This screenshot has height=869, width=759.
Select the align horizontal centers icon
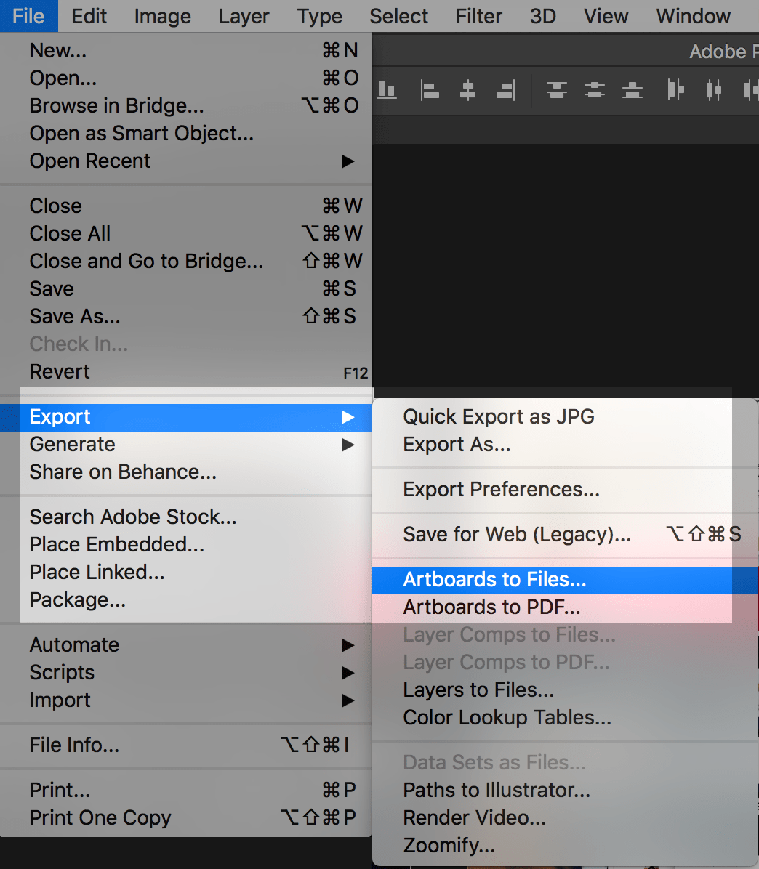(x=467, y=90)
